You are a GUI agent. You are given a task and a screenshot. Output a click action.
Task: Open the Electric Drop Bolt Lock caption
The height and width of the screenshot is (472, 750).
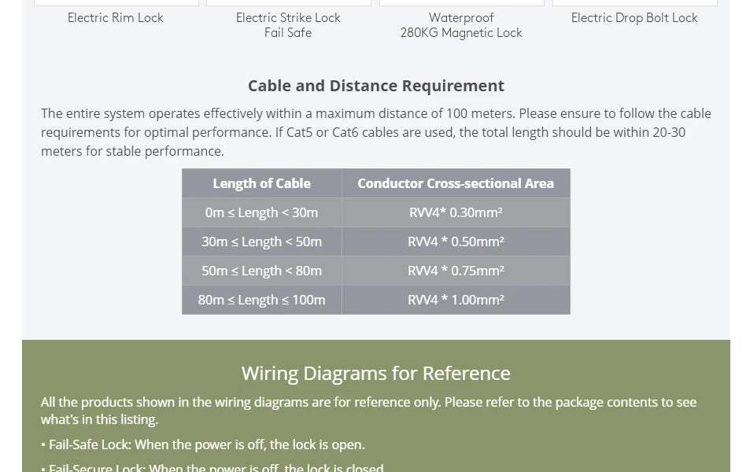(634, 17)
